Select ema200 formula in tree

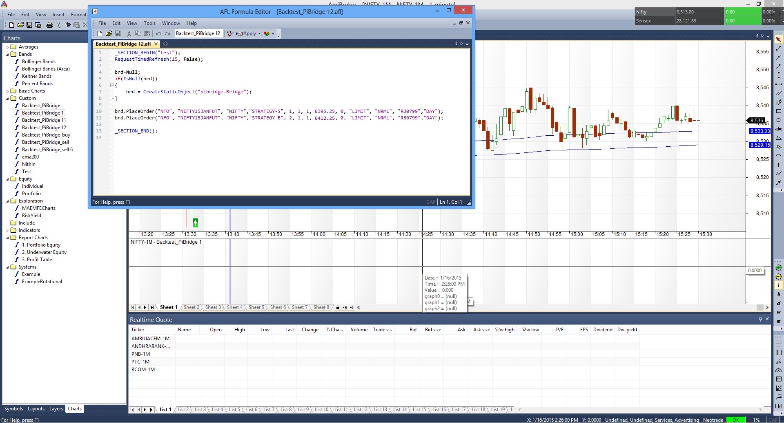pos(30,157)
